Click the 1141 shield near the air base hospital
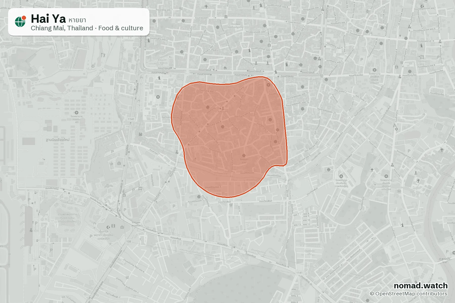This screenshot has height=303, width=455. pyautogui.click(x=131, y=119)
